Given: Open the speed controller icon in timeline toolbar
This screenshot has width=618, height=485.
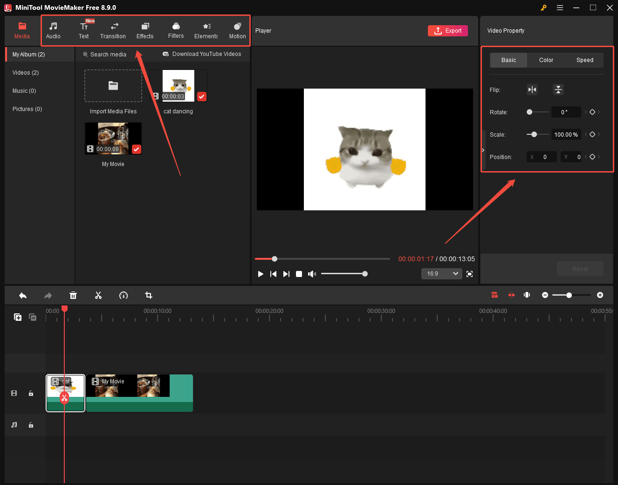Looking at the screenshot, I should point(124,295).
